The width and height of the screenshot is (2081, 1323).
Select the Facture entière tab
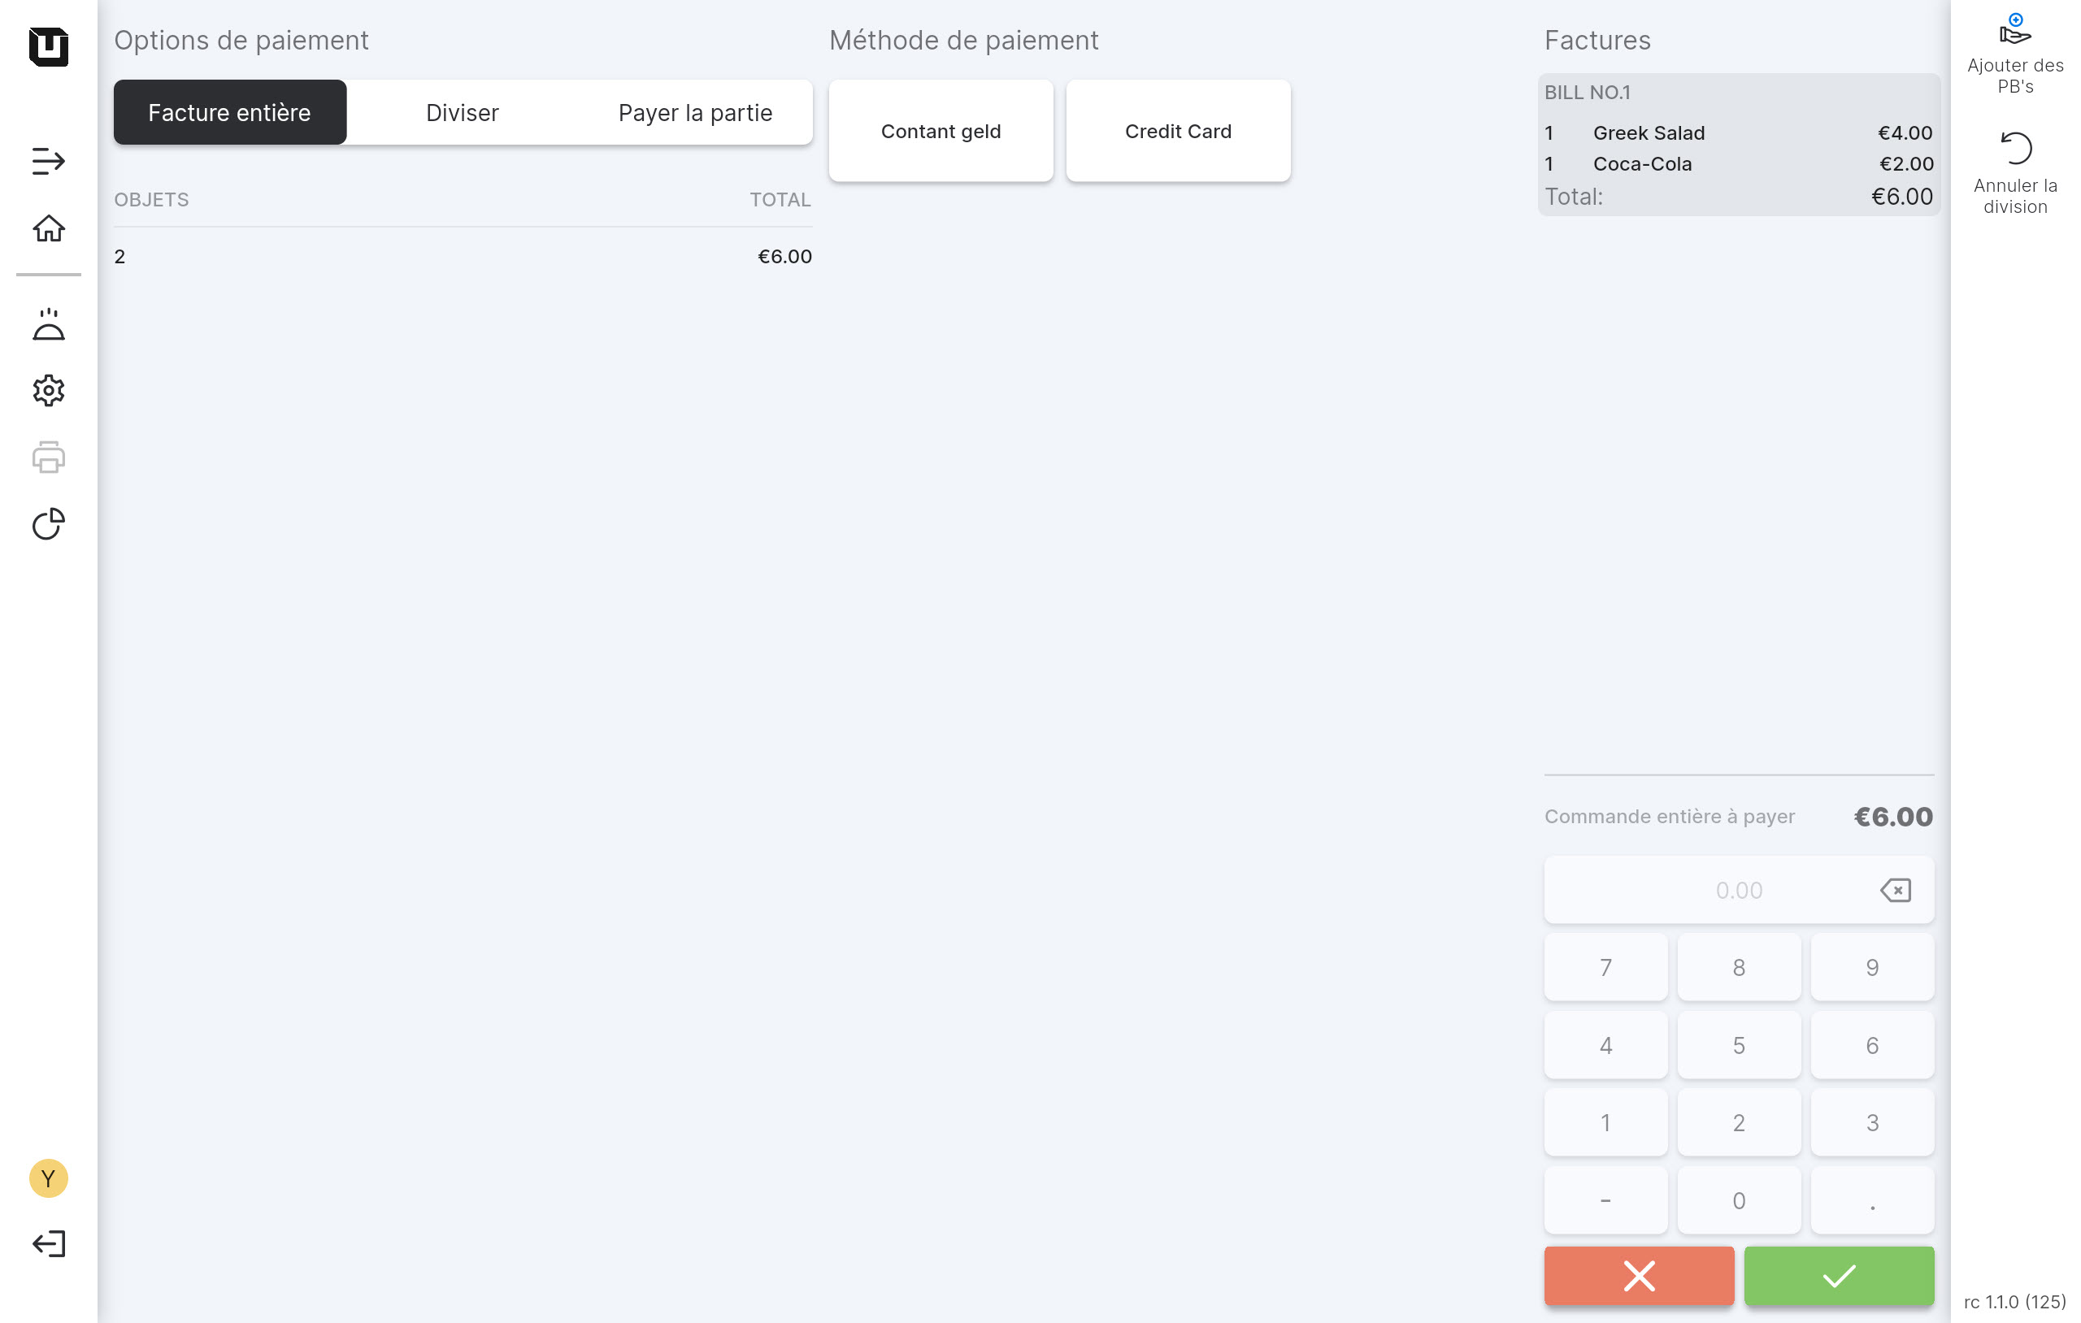point(230,112)
